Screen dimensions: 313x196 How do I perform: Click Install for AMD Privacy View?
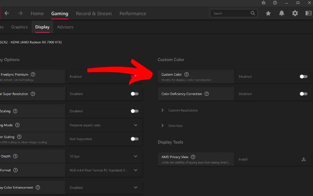[243, 160]
